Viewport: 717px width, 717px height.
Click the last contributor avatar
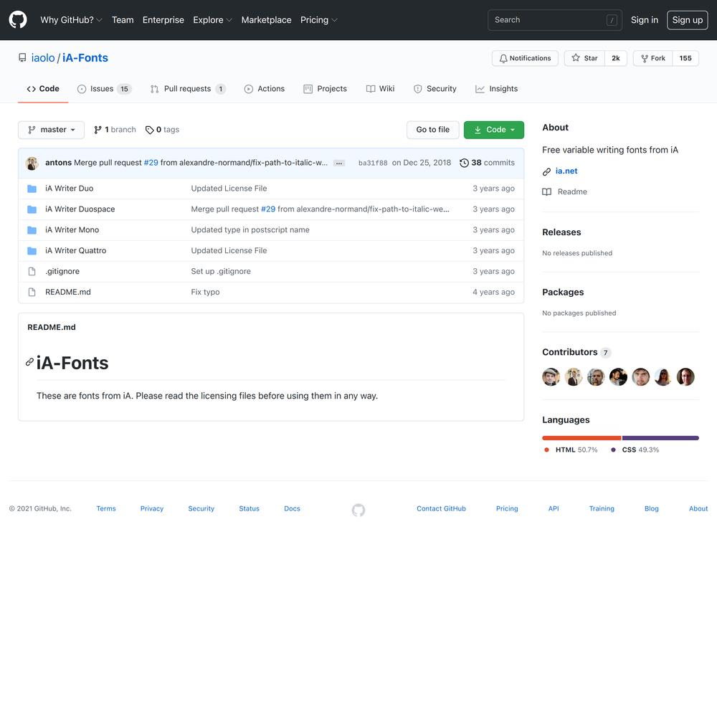[685, 377]
